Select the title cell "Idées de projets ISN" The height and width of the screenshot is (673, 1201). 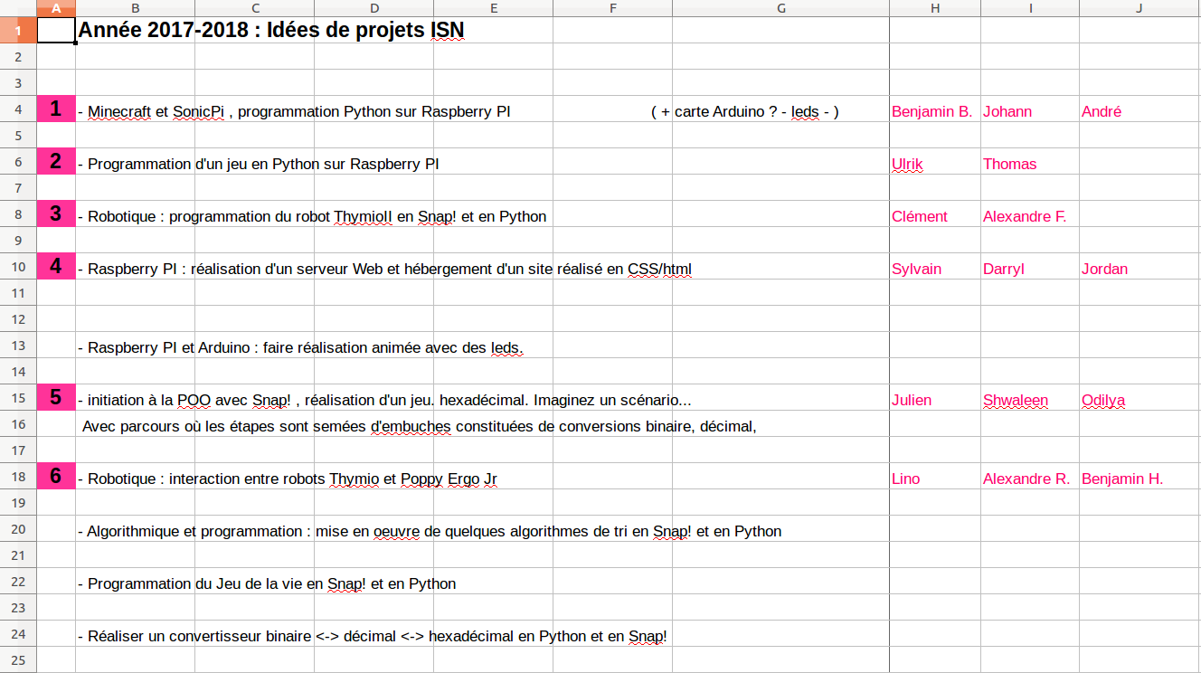271,31
